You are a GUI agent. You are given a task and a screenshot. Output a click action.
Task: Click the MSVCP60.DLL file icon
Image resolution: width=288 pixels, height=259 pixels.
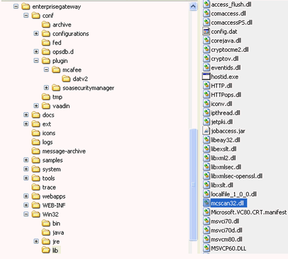206,248
